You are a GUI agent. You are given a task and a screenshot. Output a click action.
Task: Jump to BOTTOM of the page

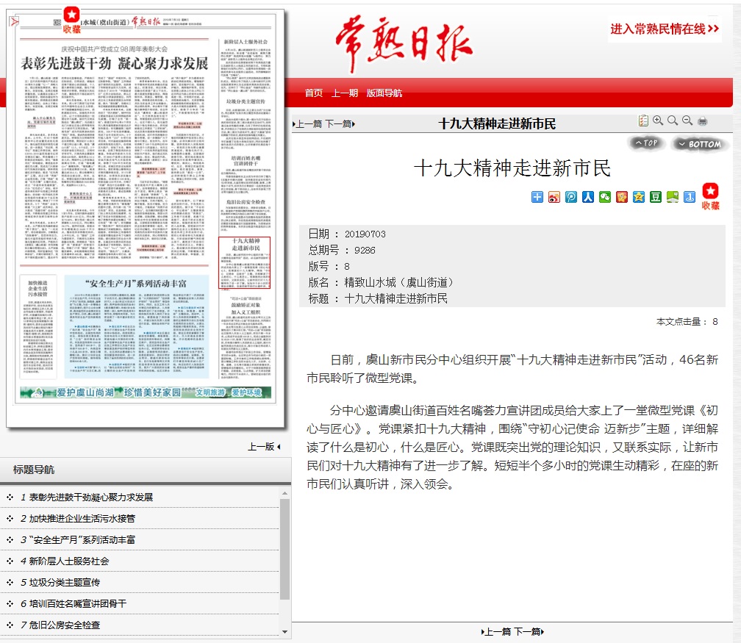pyautogui.click(x=700, y=144)
